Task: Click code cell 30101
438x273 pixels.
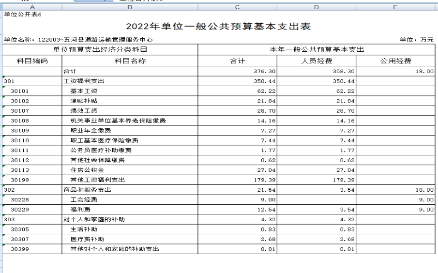Action: pos(32,91)
